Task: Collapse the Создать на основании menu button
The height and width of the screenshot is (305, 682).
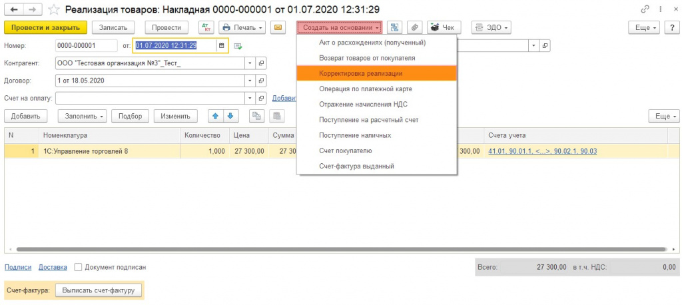Action: 340,27
